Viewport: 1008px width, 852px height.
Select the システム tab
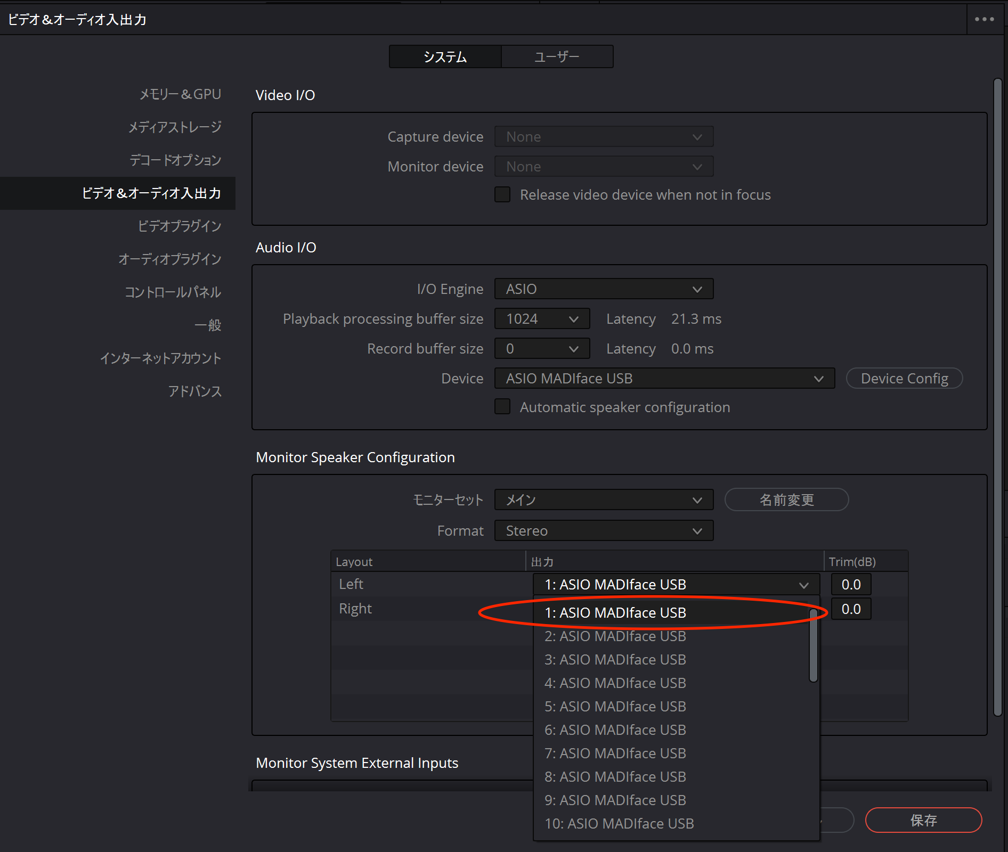445,56
